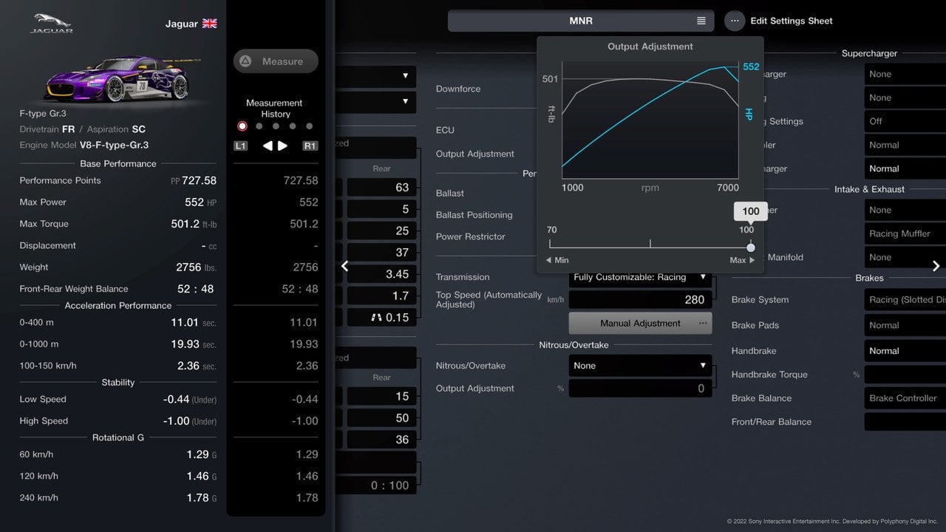Click the Rear value field showing 3.45
Image resolution: width=946 pixels, height=532 pixels.
pos(381,274)
